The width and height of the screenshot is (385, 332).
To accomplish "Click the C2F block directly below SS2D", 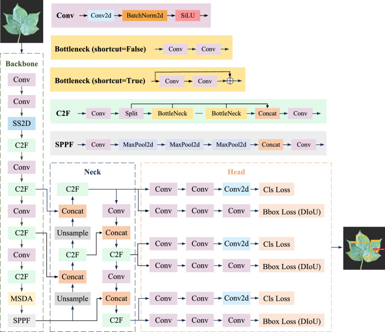I will tap(22, 145).
